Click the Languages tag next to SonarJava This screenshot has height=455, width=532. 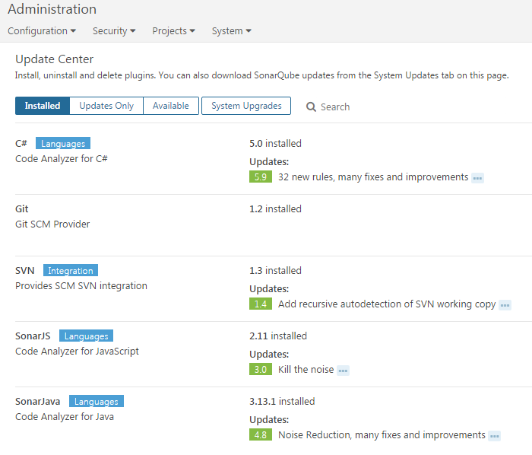[x=97, y=401]
